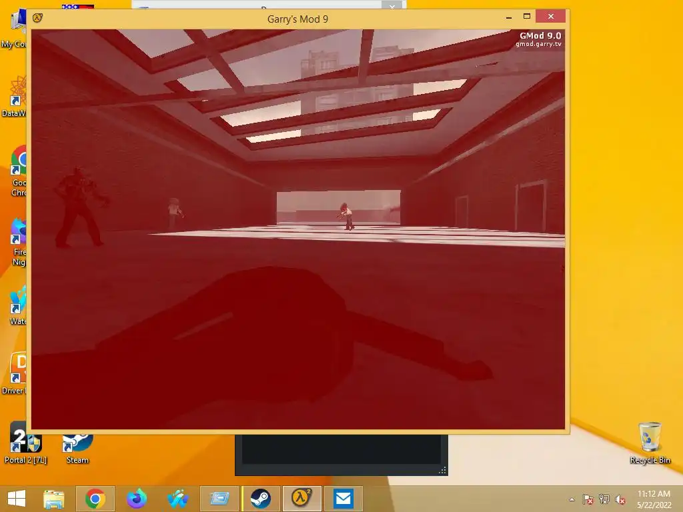The height and width of the screenshot is (512, 683).
Task: Select the My Computer desktop icon
Action: 14,29
